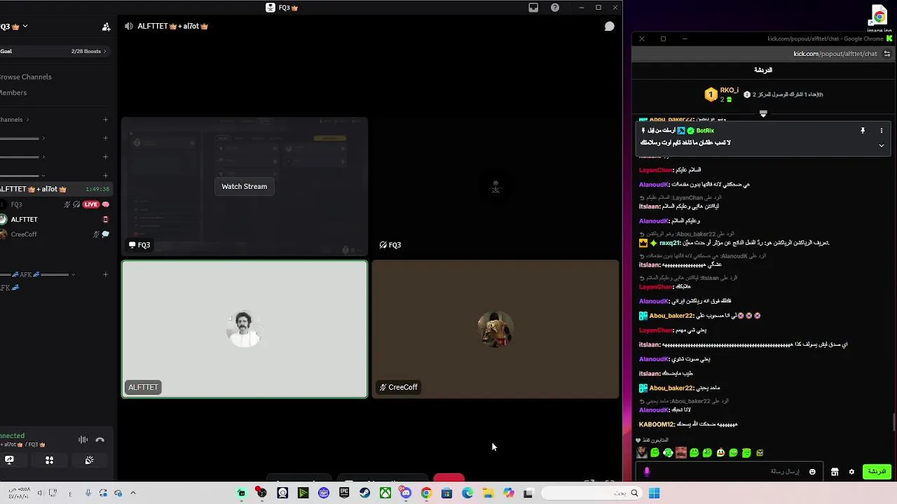Click the Windows Start button
897x504 pixels.
click(x=654, y=493)
